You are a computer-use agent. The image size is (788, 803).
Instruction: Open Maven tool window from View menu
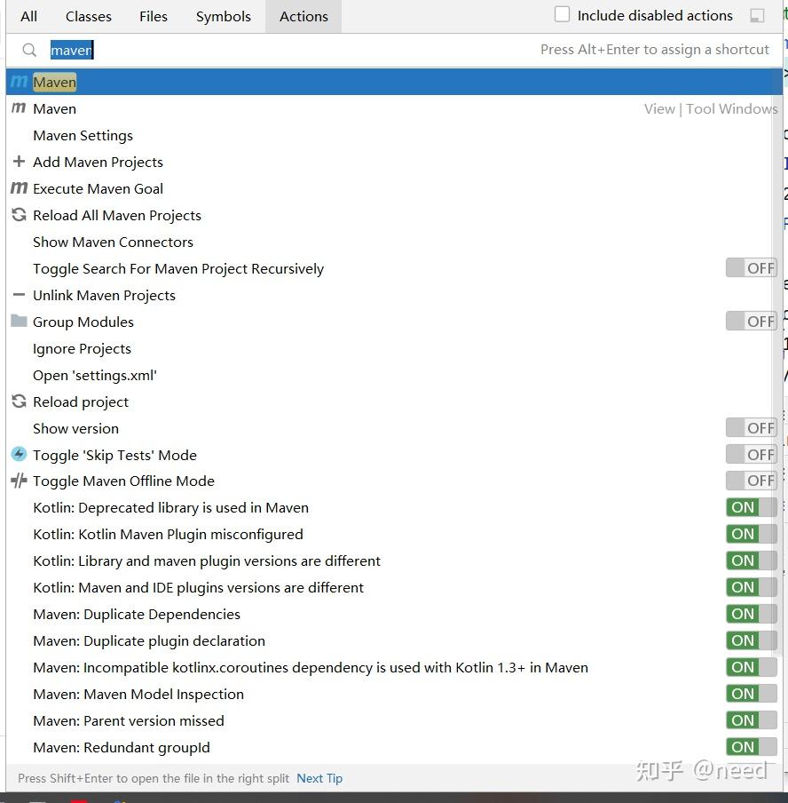pos(394,108)
